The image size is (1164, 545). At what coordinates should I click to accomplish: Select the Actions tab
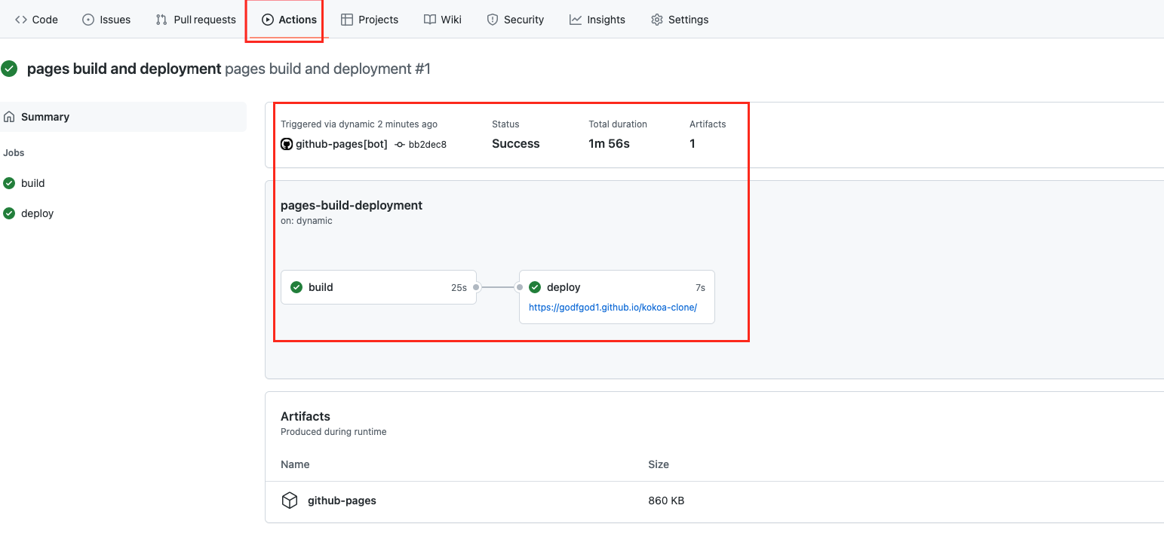pos(289,20)
